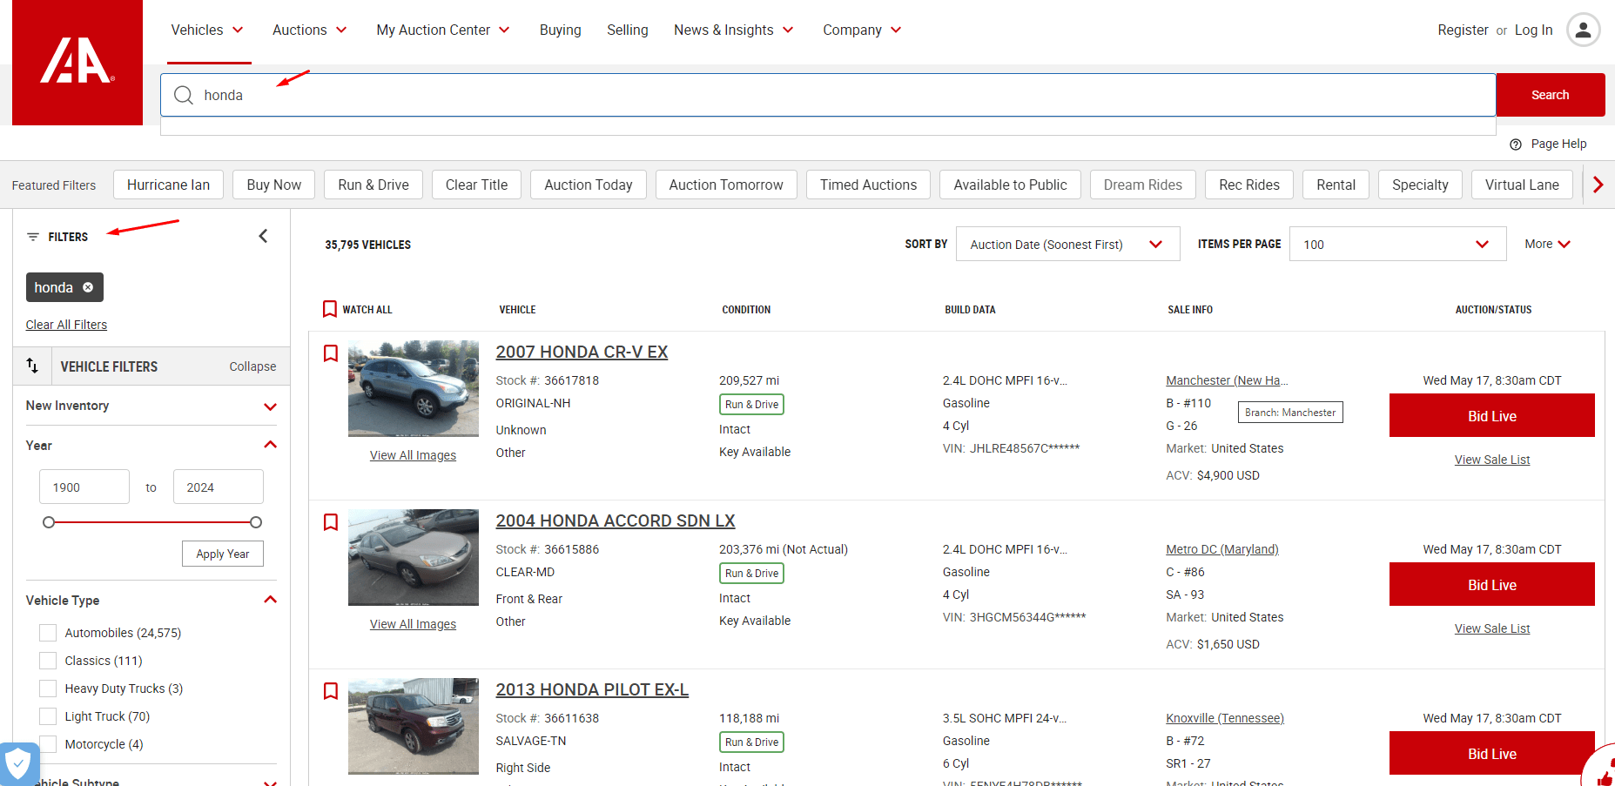Click the Watch All bookmark icon
This screenshot has height=786, width=1615.
pos(330,309)
